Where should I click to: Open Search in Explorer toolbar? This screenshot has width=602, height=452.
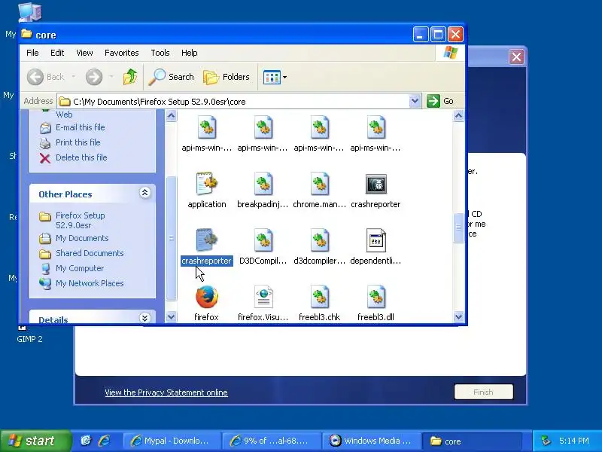pos(172,77)
